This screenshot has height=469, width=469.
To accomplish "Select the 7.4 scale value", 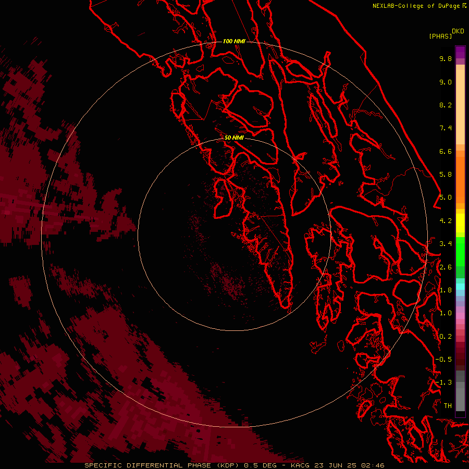I will tap(446, 128).
